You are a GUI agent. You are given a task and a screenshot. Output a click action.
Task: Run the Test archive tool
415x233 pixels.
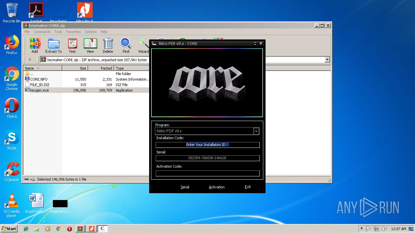(x=72, y=45)
